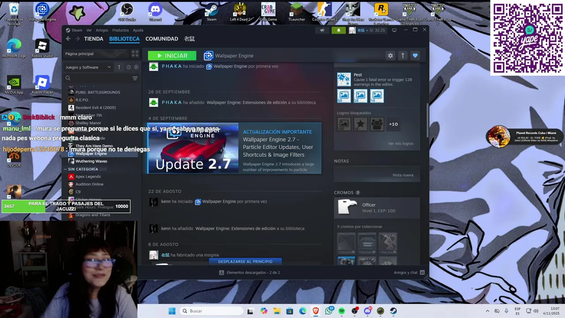Image resolution: width=565 pixels, height=318 pixels.
Task: Click the ready-to-play filter icon
Action: 136,67
